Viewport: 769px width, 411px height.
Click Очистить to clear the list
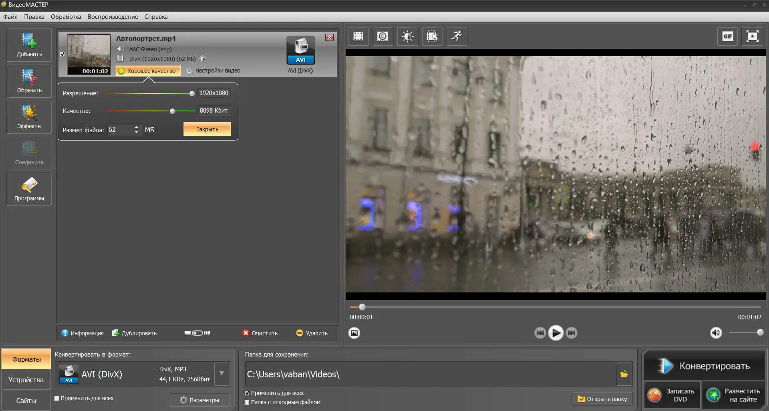[260, 333]
